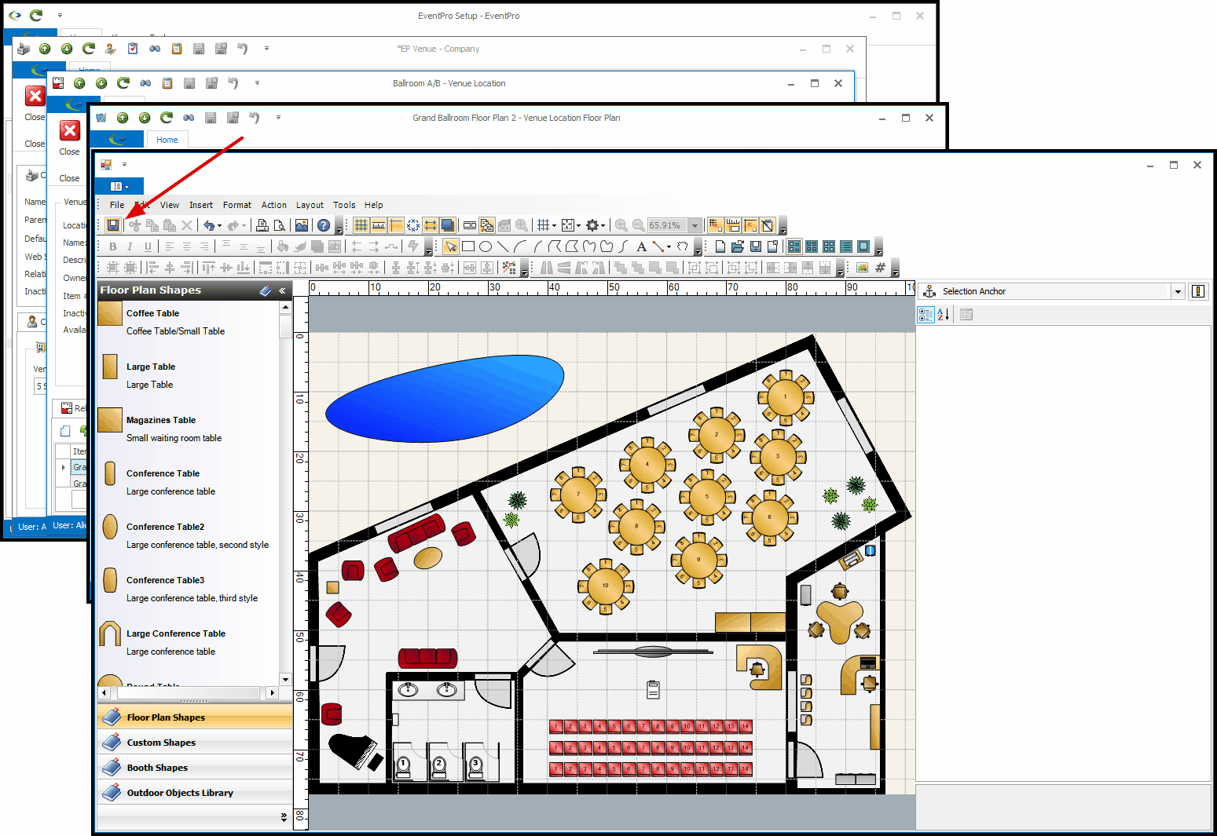Open the Redo history dropdown arrow
Image resolution: width=1217 pixels, height=836 pixels.
[x=244, y=226]
